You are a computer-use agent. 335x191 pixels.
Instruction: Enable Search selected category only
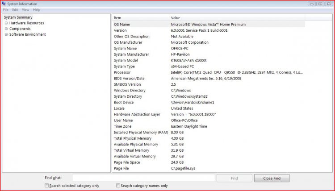click(x=46, y=186)
